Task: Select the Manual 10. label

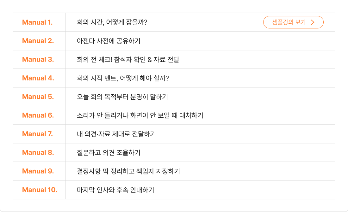Action: point(40,190)
